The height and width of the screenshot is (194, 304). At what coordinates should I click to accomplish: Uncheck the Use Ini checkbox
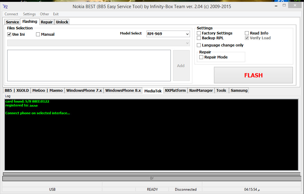9,34
